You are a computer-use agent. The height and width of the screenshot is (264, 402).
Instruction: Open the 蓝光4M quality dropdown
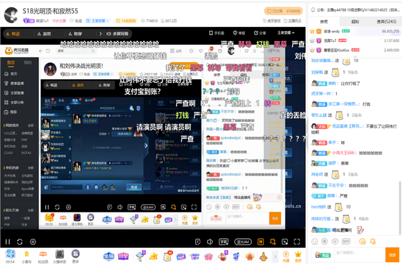[244, 241]
